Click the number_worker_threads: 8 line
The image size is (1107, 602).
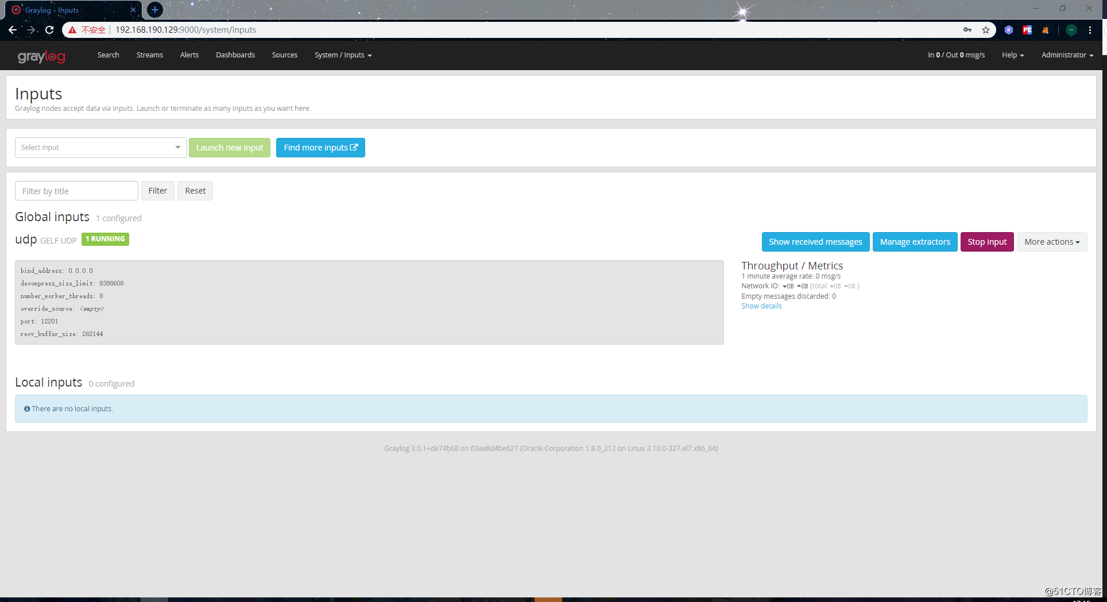62,296
